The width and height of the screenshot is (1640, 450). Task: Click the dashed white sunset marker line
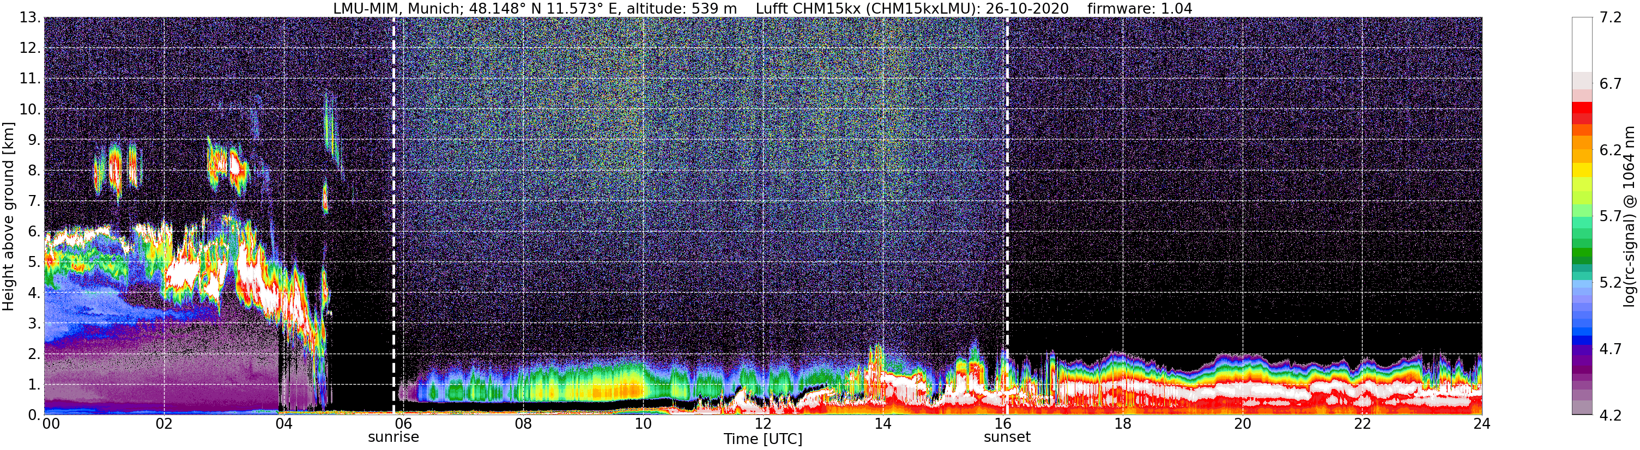pyautogui.click(x=1007, y=216)
